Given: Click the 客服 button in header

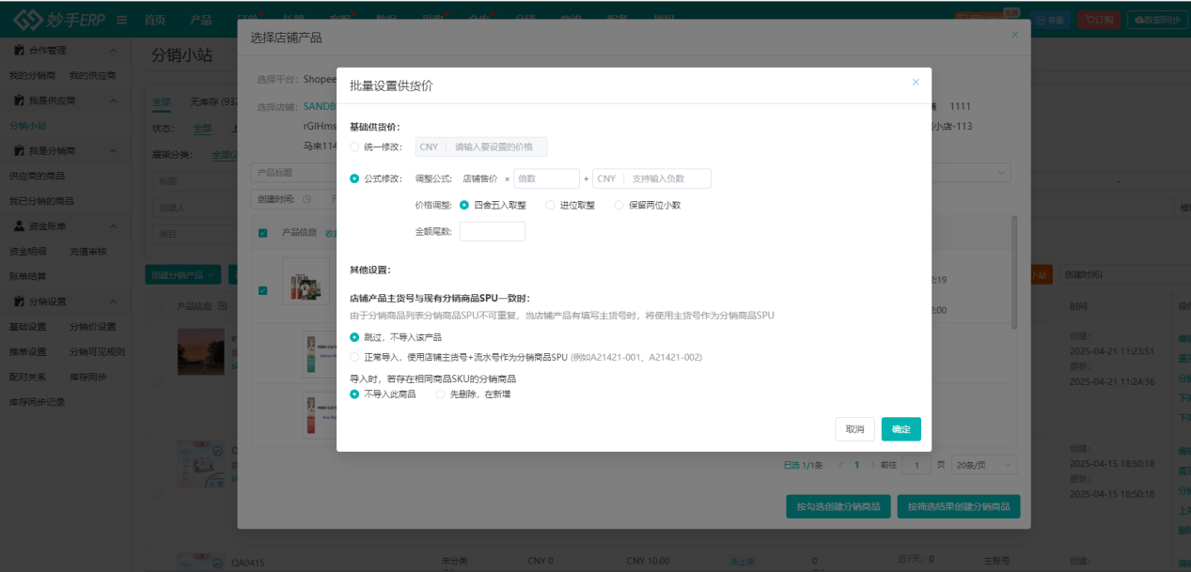Looking at the screenshot, I should click(1051, 19).
